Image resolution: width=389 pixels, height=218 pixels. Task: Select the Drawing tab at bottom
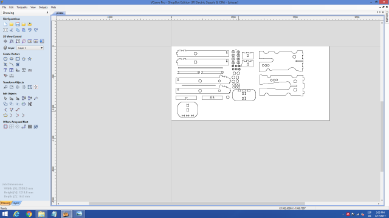(x=5, y=203)
